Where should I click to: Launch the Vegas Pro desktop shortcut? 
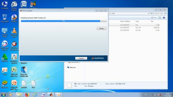(x=24, y=72)
